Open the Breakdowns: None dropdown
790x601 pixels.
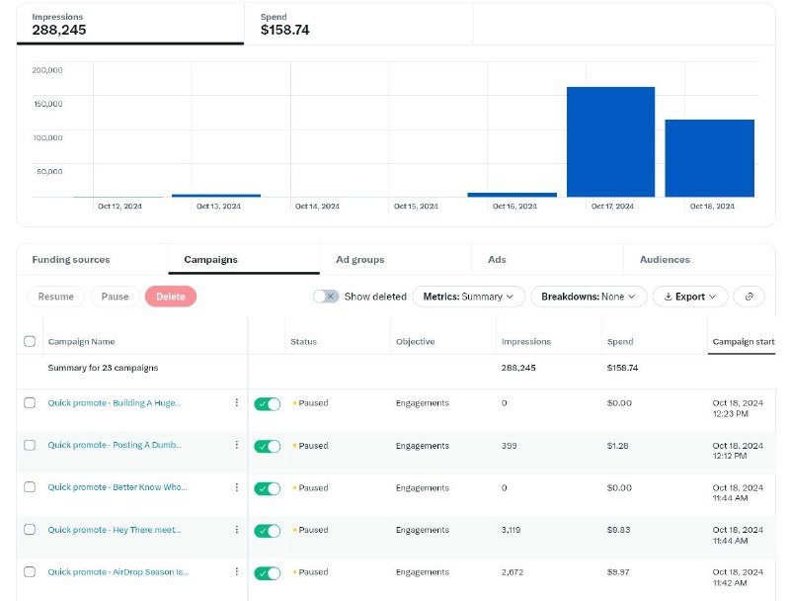pos(589,297)
